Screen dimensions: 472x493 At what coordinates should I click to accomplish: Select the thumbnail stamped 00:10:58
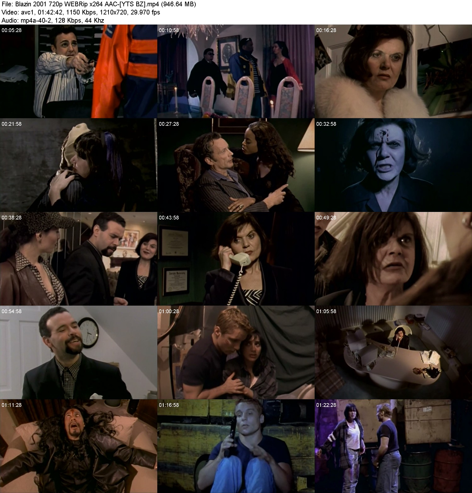pyautogui.click(x=236, y=71)
